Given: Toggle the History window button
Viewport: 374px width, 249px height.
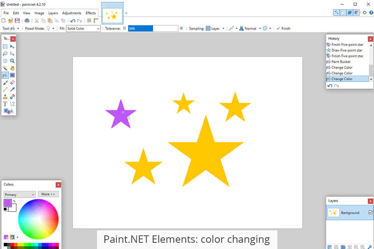Looking at the screenshot, I should click(343, 12).
